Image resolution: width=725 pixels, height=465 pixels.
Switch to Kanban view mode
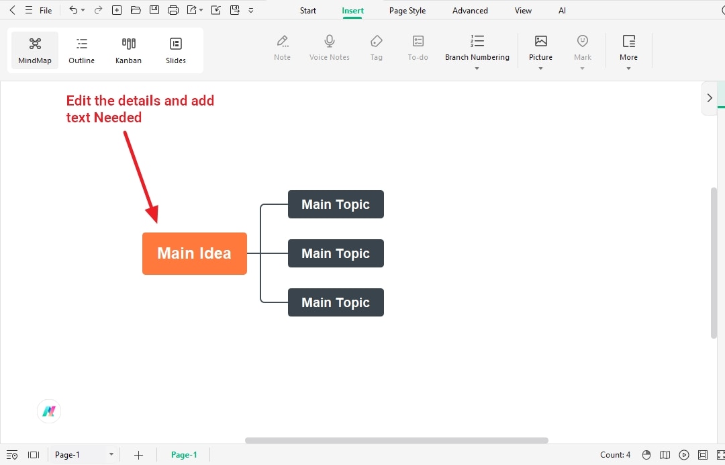pos(128,50)
